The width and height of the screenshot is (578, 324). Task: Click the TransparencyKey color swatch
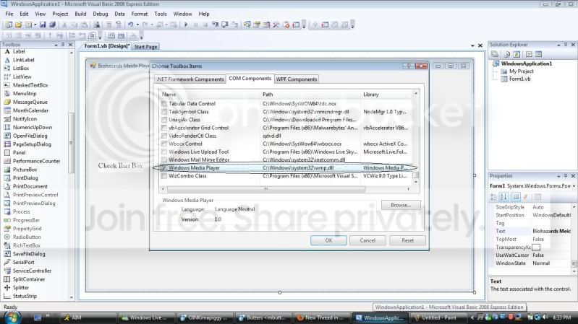point(536,247)
